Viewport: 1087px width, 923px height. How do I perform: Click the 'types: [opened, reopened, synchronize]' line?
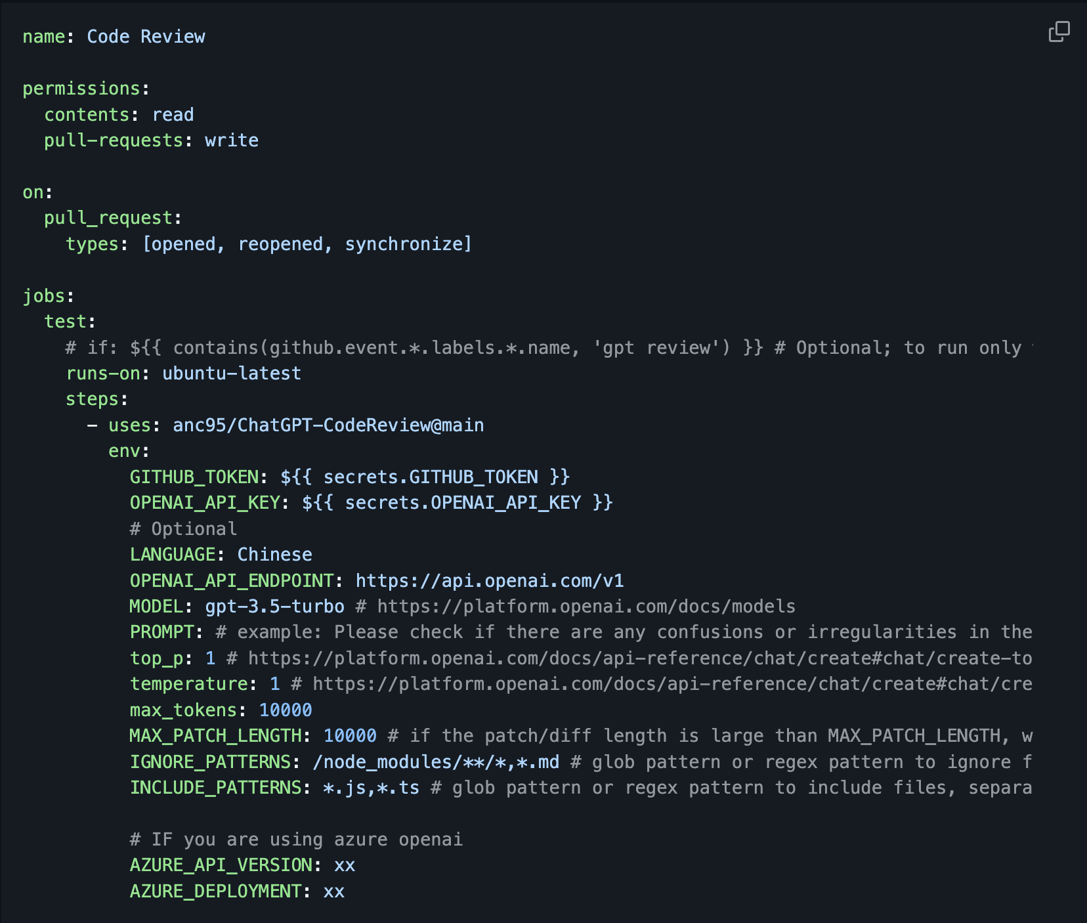point(268,244)
